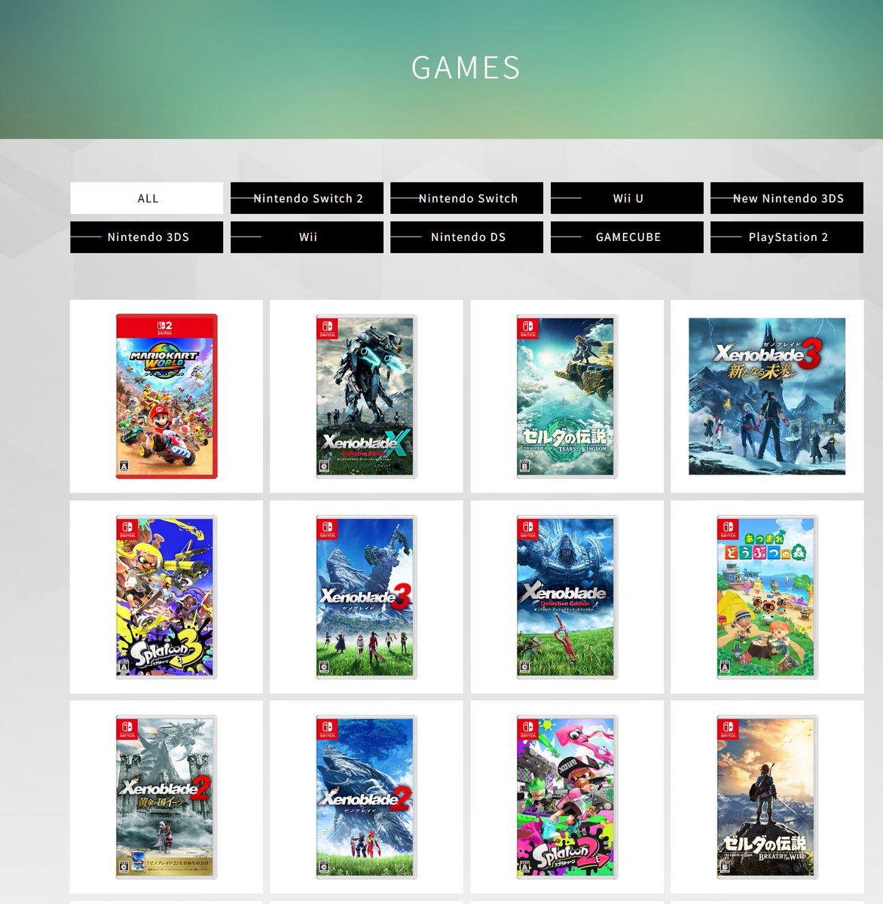
Task: Filter games by Nintendo 3DS
Action: click(147, 237)
